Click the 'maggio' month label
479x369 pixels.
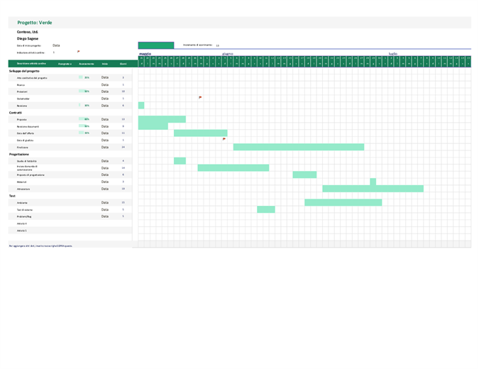click(145, 54)
